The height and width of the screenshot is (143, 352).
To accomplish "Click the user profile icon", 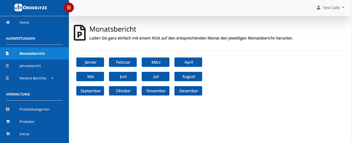I will 318,8.
